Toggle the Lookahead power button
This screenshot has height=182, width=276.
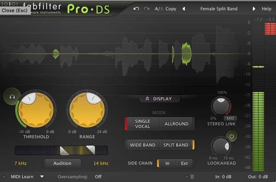tap(232, 136)
